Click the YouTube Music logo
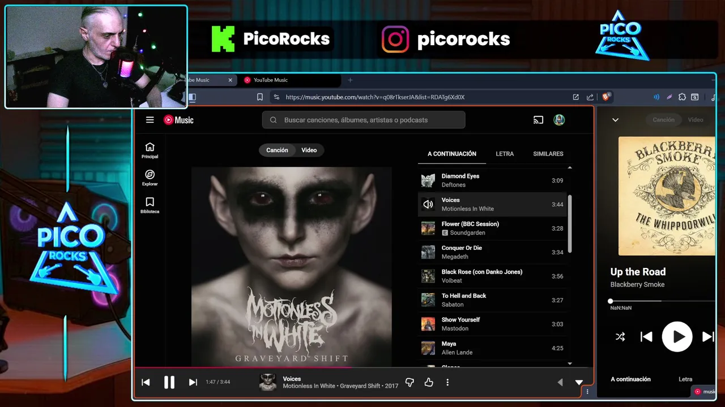This screenshot has height=407, width=725. click(x=178, y=120)
